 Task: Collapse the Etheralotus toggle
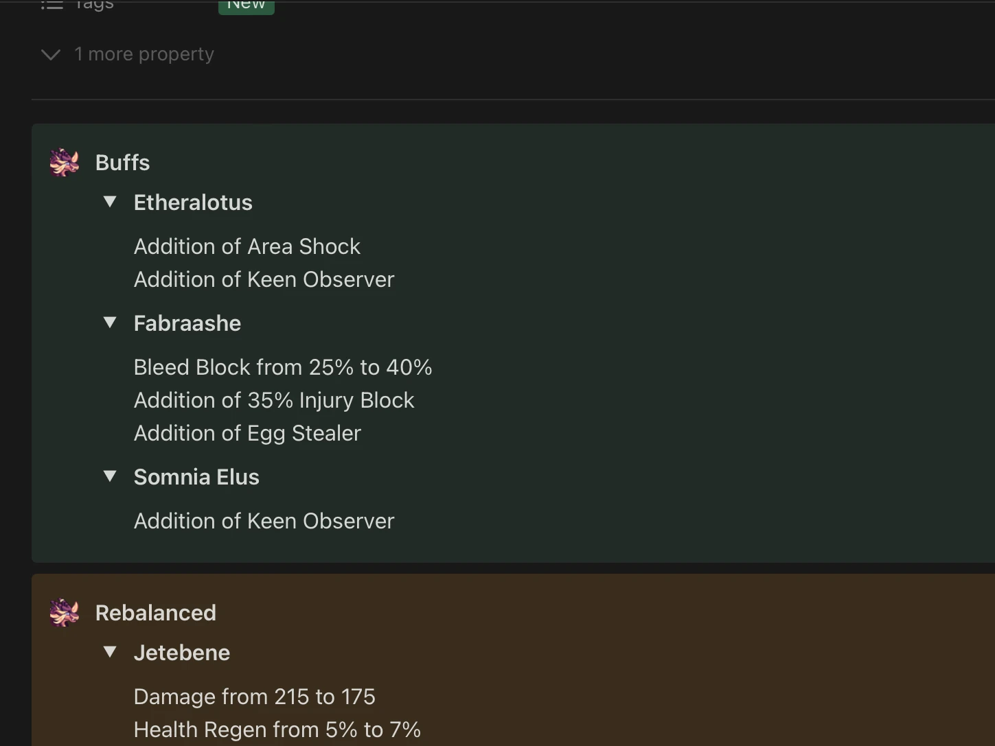(x=110, y=202)
